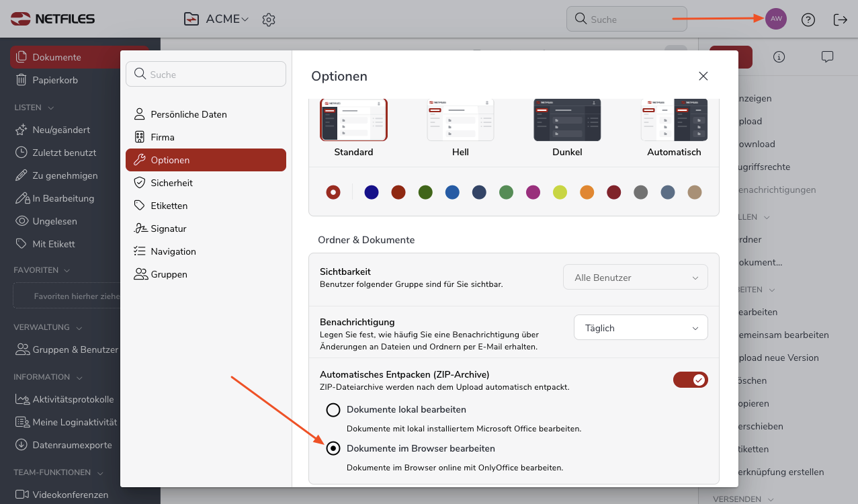858x504 pixels.
Task: Open Persönliche Daten settings section
Action: pyautogui.click(x=188, y=114)
